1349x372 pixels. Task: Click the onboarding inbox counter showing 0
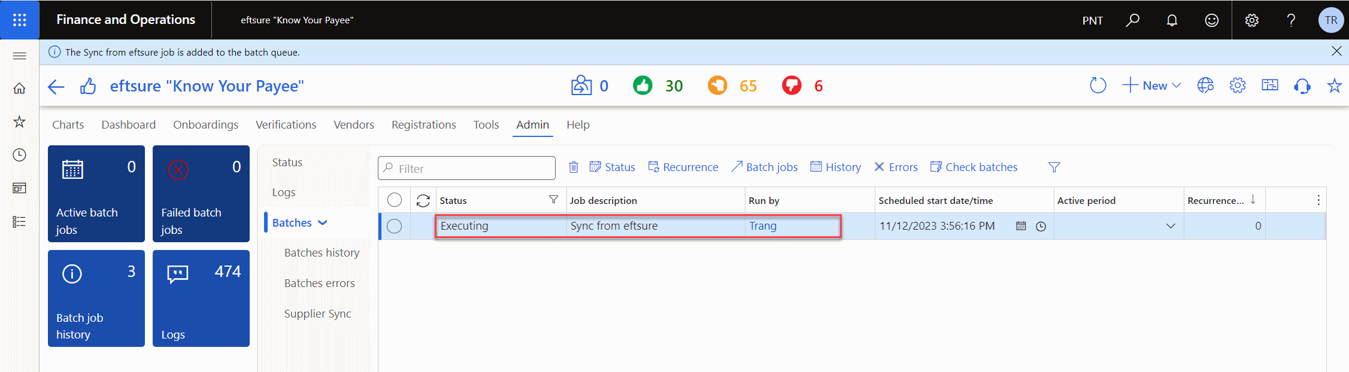click(589, 86)
